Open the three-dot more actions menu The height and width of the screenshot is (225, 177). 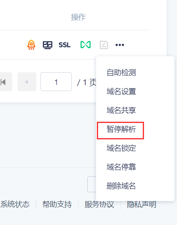pyautogui.click(x=120, y=45)
